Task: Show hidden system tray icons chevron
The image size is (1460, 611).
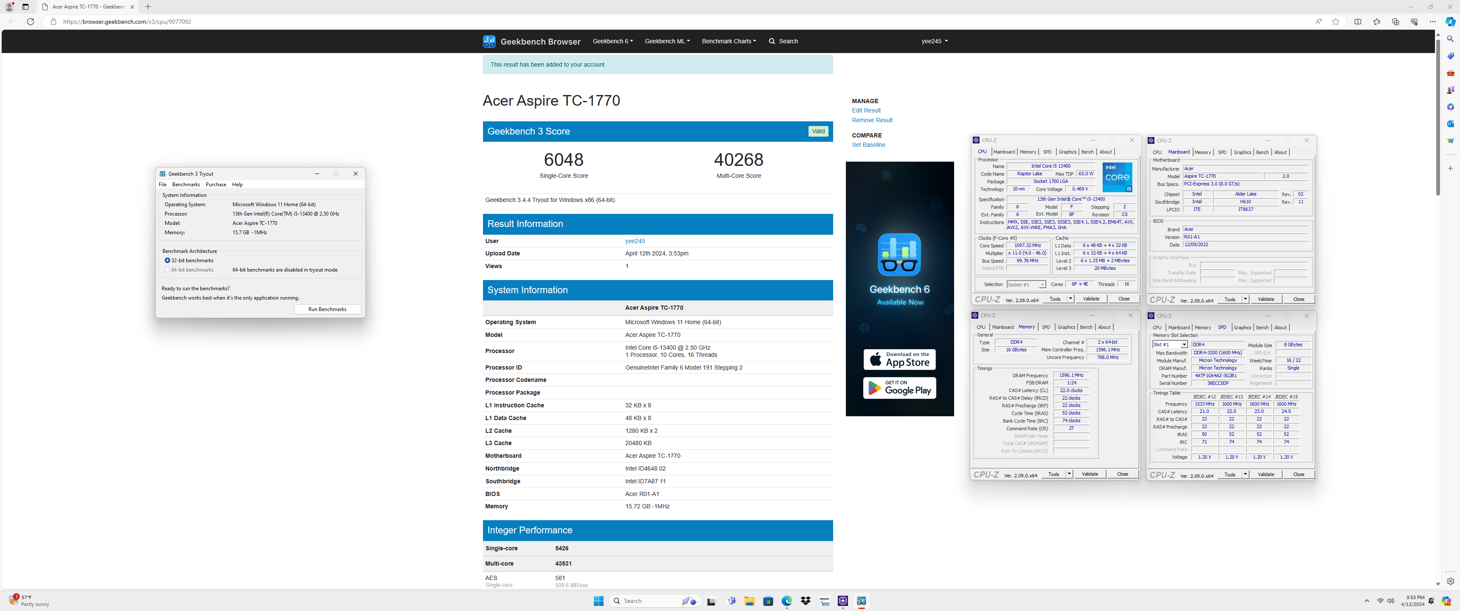Action: tap(1367, 601)
